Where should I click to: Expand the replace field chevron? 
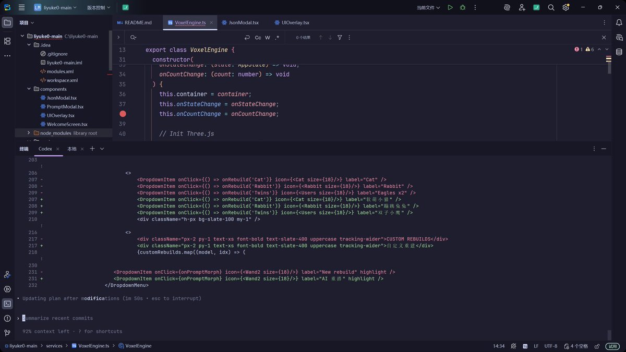[118, 38]
